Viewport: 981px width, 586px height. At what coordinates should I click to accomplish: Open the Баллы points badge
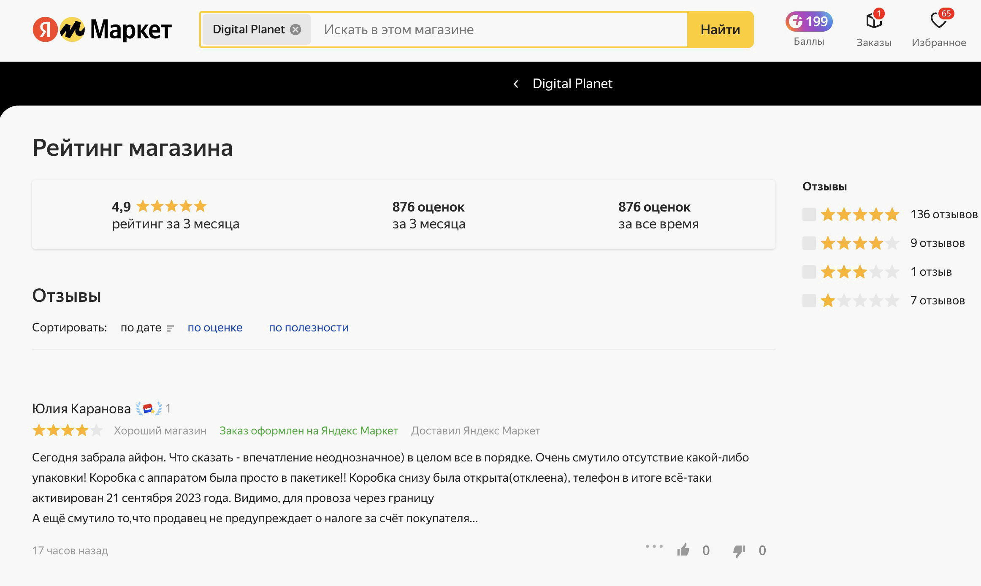pyautogui.click(x=808, y=22)
